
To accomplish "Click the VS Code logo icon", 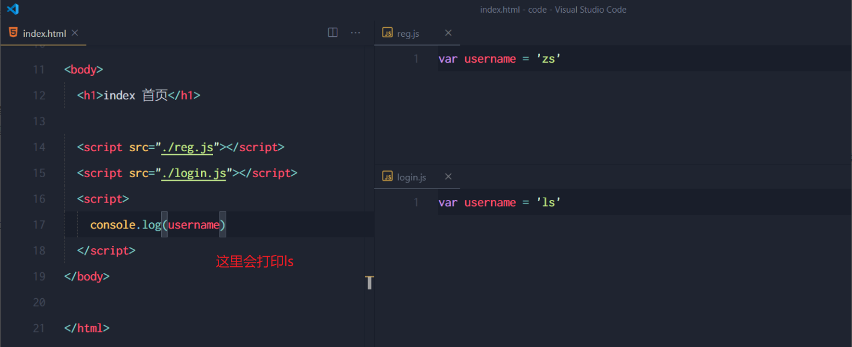I will 12,9.
